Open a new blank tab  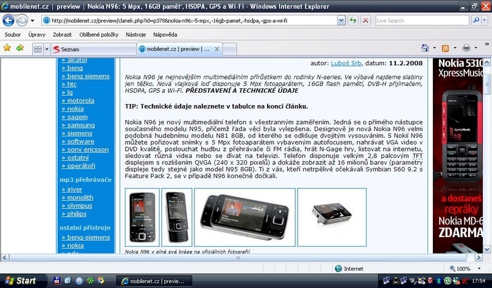click(229, 50)
